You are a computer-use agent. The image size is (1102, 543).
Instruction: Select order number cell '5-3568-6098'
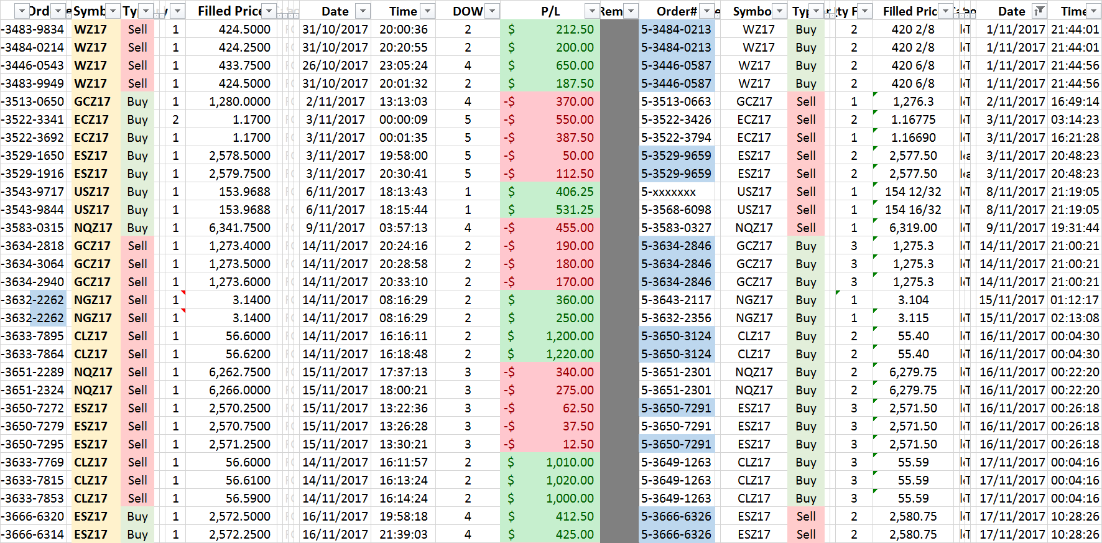point(677,210)
